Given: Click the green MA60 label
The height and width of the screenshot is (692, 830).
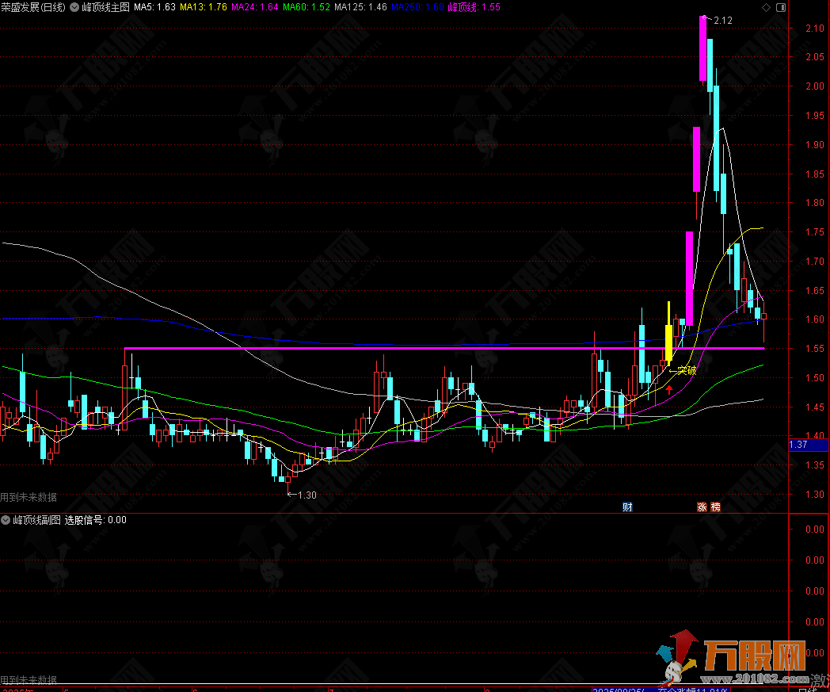Looking at the screenshot, I should click(x=307, y=6).
